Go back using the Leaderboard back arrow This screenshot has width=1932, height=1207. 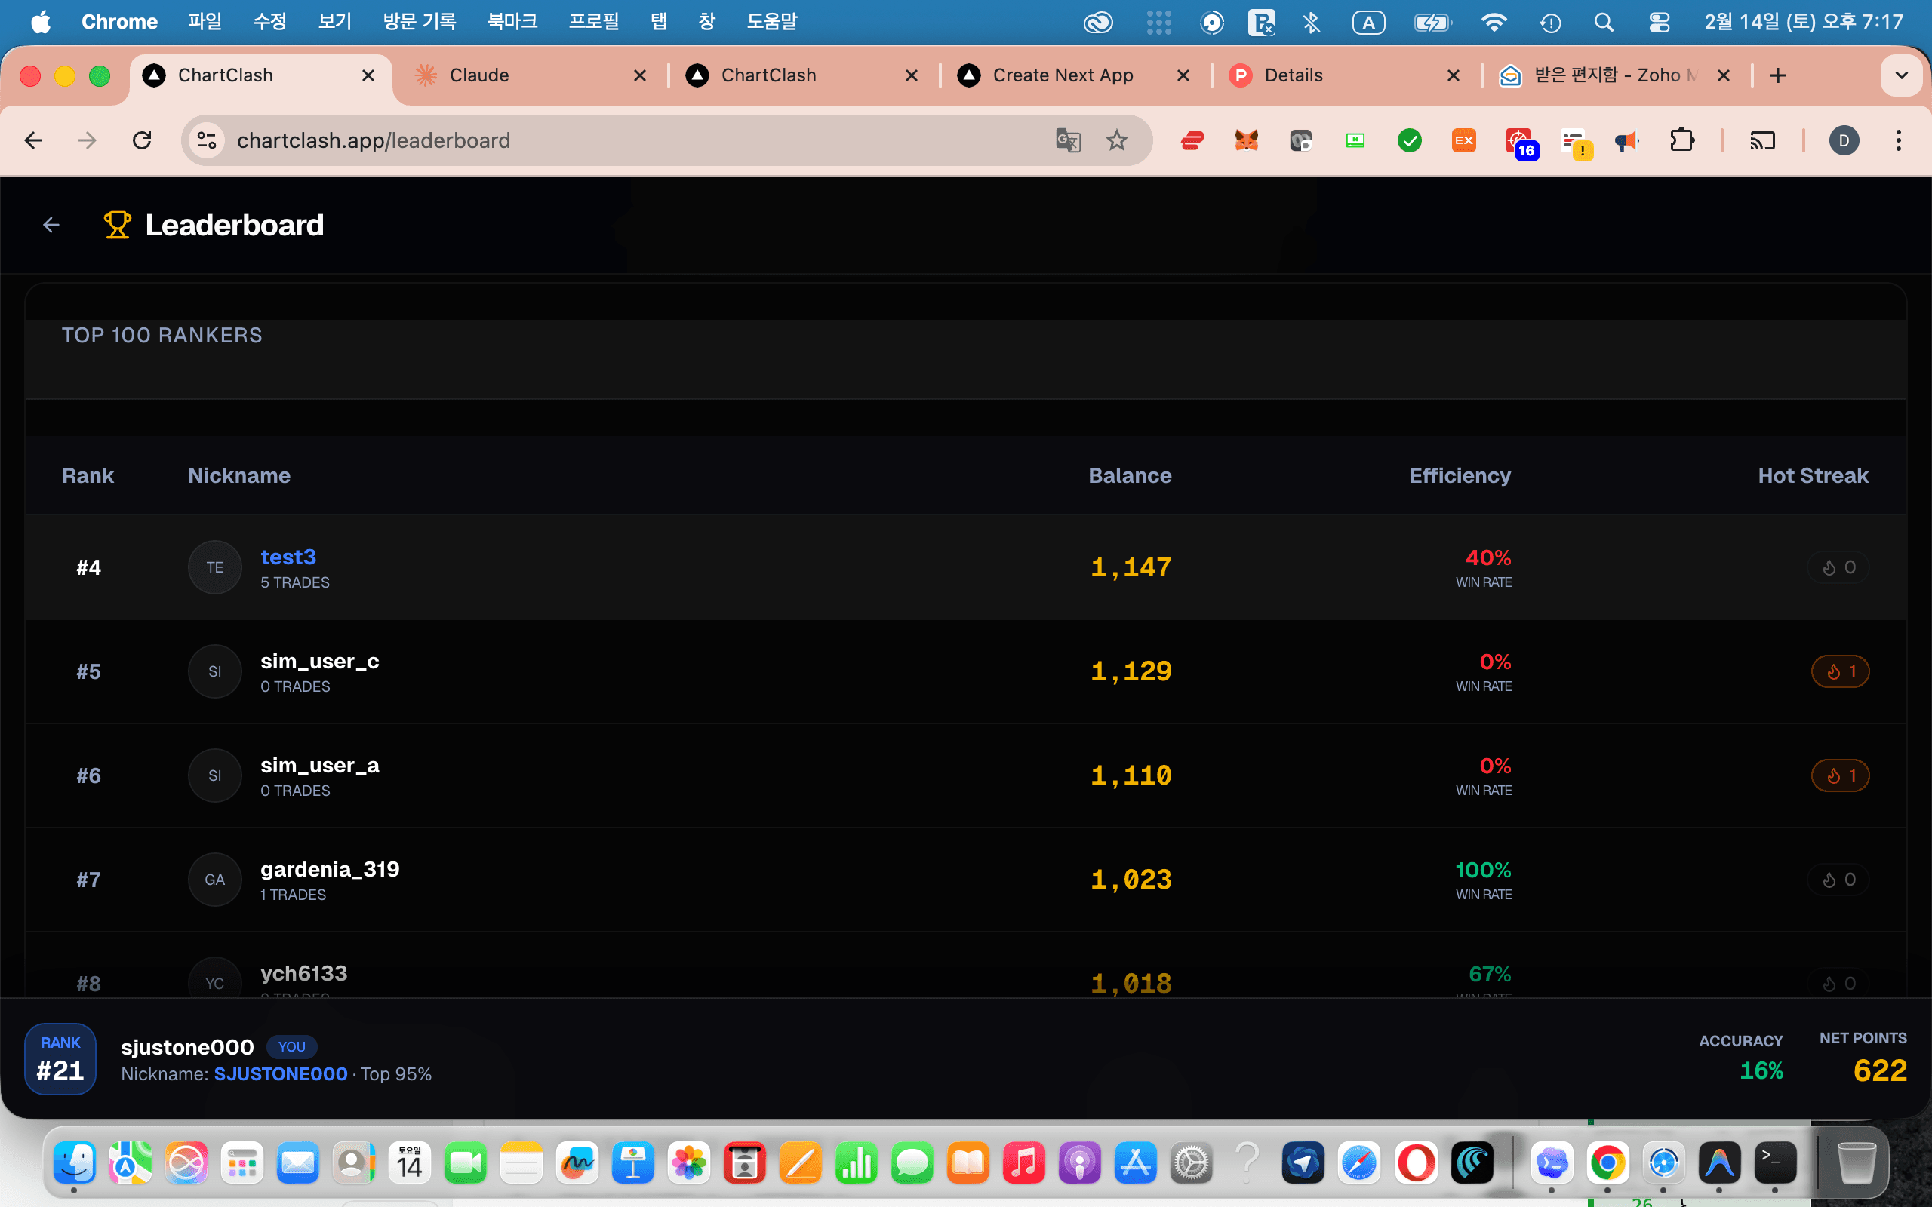51,224
